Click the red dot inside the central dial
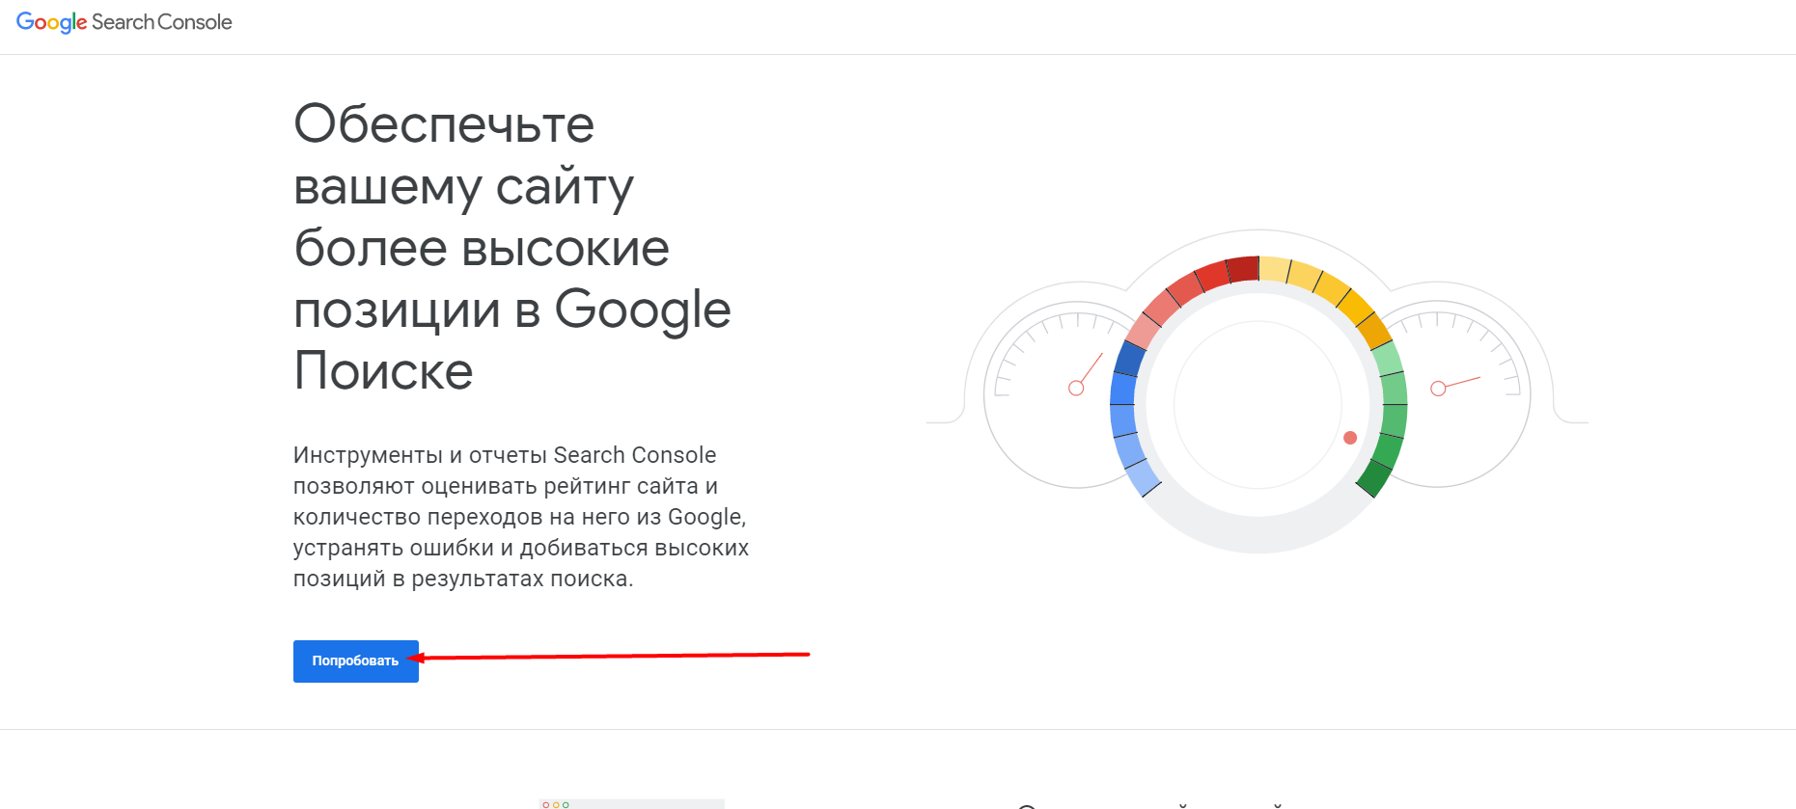 coord(1350,438)
